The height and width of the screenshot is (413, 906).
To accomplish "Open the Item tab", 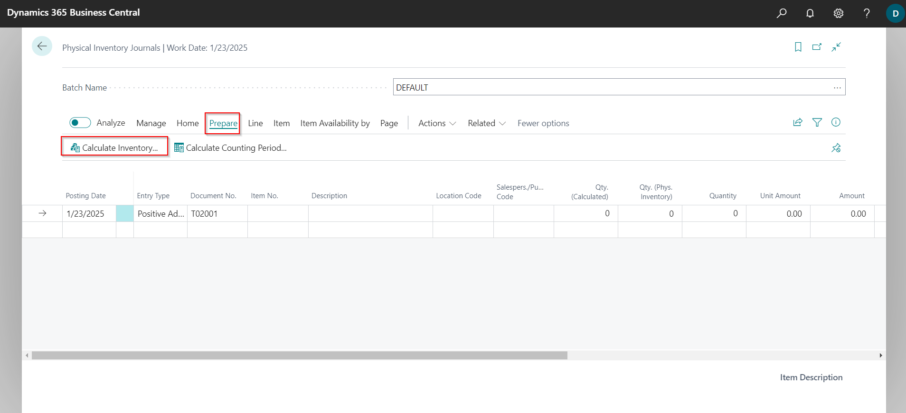I will point(282,123).
